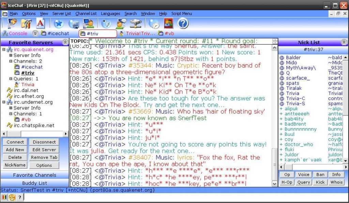The image size is (349, 203).
Task: Click the Op button under nick list
Action: click(x=287, y=174)
